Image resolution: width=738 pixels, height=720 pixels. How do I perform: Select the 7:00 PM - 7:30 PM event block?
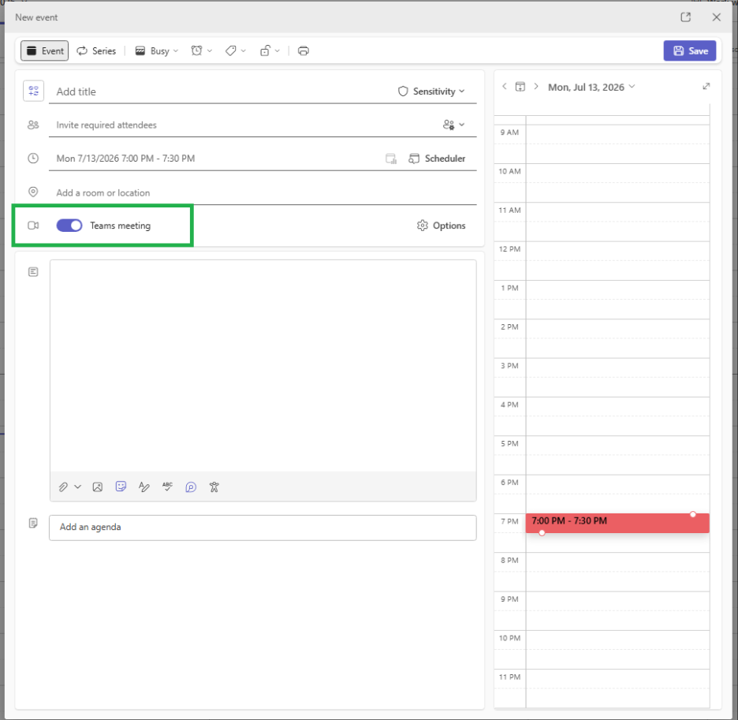click(x=617, y=523)
